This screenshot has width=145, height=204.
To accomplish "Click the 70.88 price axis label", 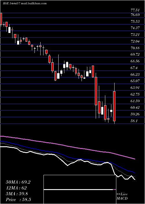I will coord(135,48).
